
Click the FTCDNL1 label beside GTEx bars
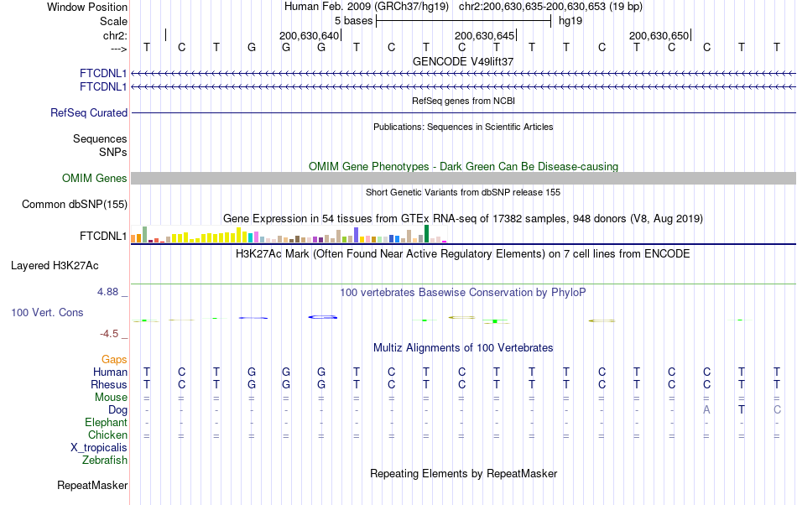[x=103, y=237]
